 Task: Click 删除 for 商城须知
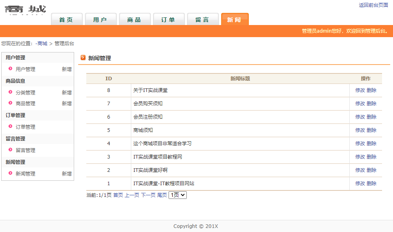[x=372, y=130]
